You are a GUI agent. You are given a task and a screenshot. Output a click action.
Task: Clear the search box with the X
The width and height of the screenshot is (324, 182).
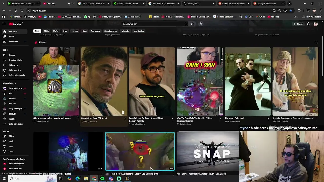pyautogui.click(x=186, y=24)
